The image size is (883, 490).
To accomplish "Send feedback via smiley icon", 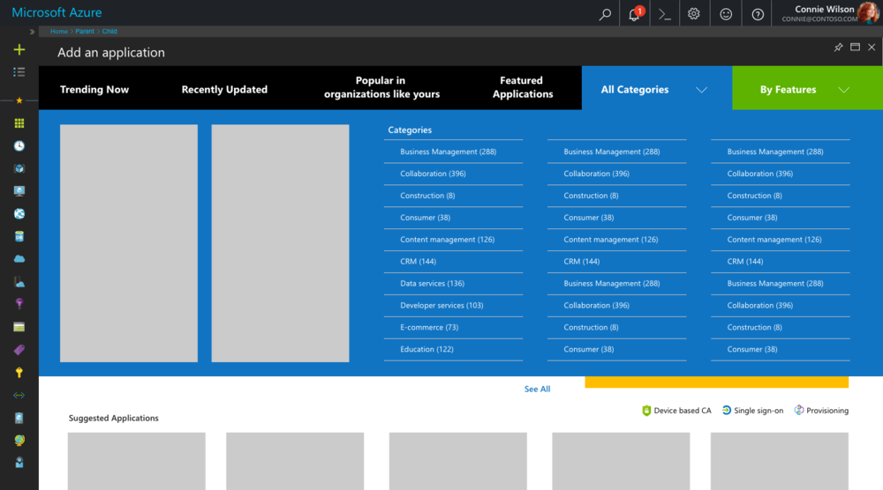I will click(726, 14).
